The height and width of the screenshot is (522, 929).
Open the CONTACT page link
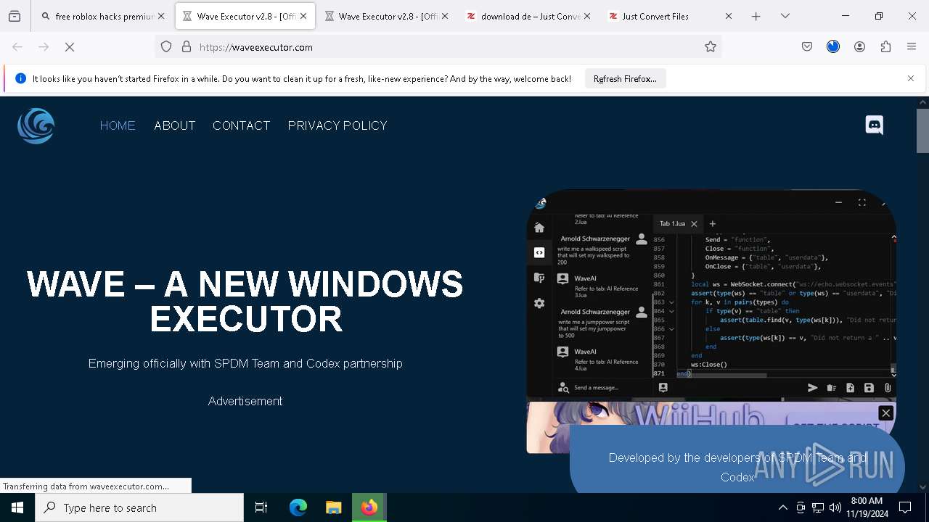242,125
